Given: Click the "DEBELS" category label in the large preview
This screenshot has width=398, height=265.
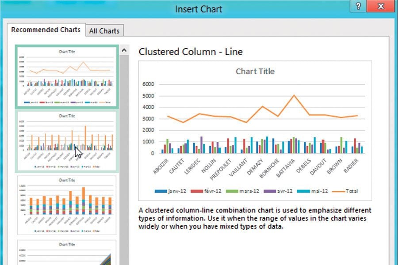Looking at the screenshot, I should point(303,166).
